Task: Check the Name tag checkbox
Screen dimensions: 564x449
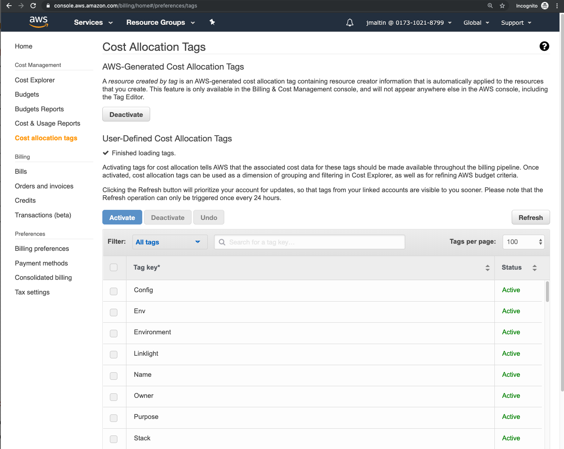Action: pos(114,376)
